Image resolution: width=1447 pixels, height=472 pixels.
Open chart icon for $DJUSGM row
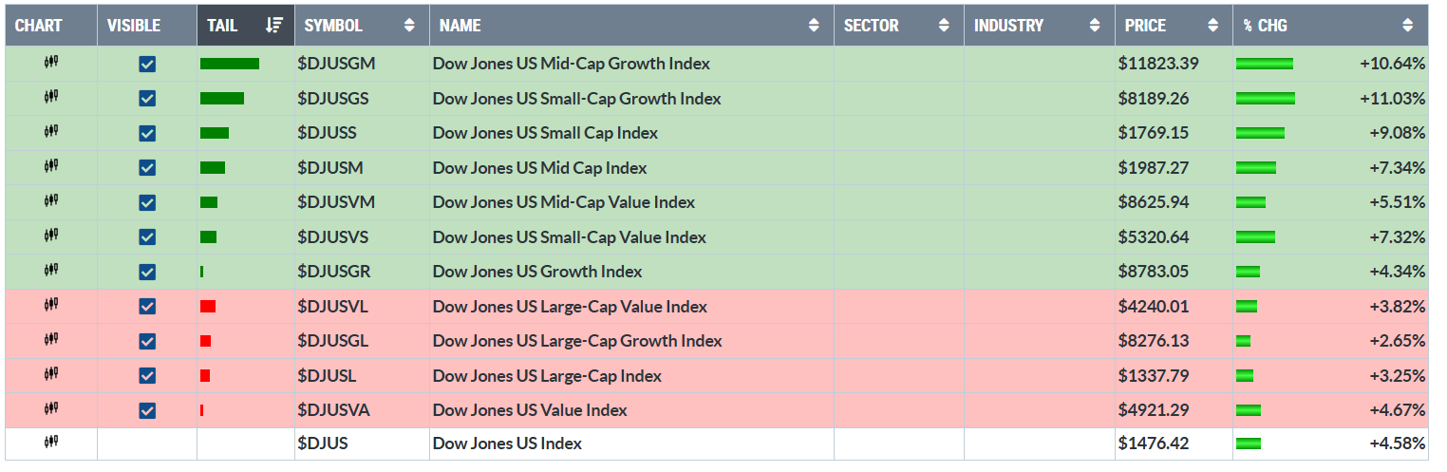click(x=51, y=63)
